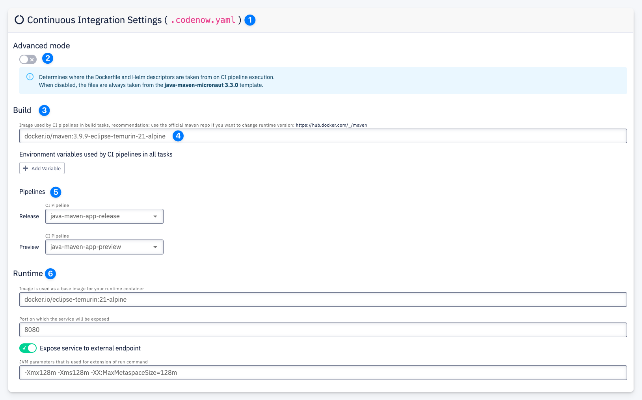Click the info icon in the blue notice

click(30, 77)
